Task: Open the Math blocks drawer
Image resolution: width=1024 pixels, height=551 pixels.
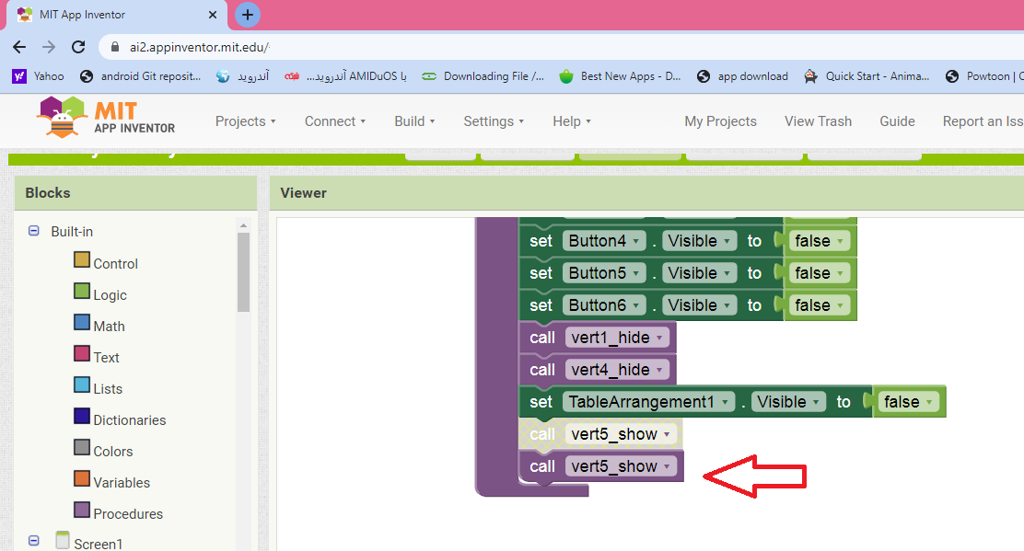Action: 109,326
